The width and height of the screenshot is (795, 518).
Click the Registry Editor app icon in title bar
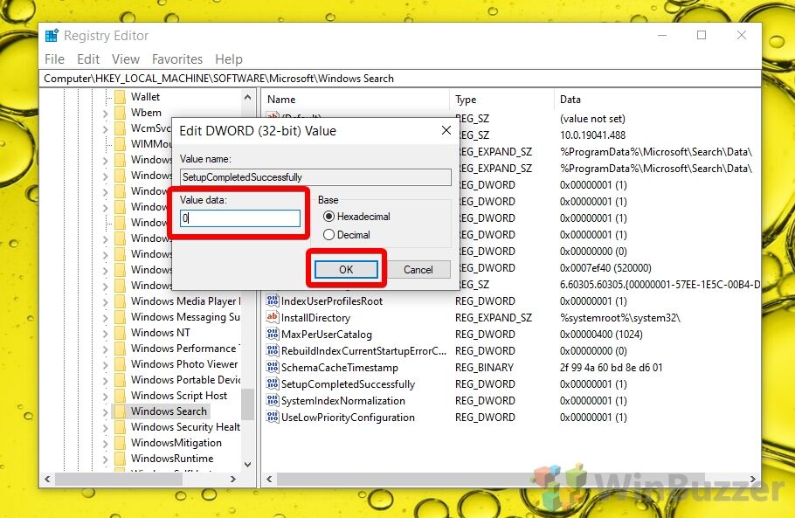[52, 36]
